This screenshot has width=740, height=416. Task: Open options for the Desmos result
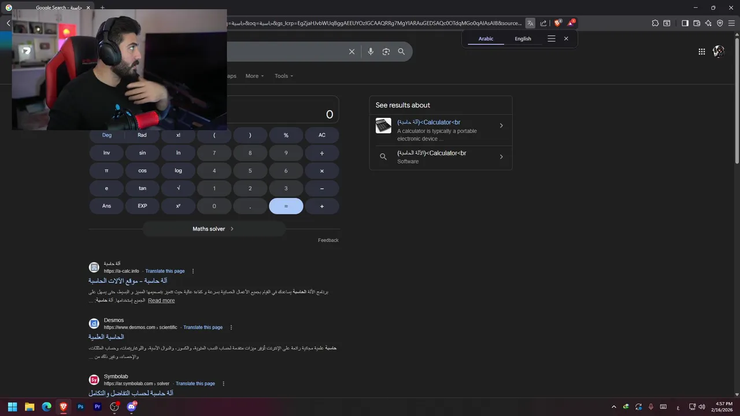click(231, 327)
